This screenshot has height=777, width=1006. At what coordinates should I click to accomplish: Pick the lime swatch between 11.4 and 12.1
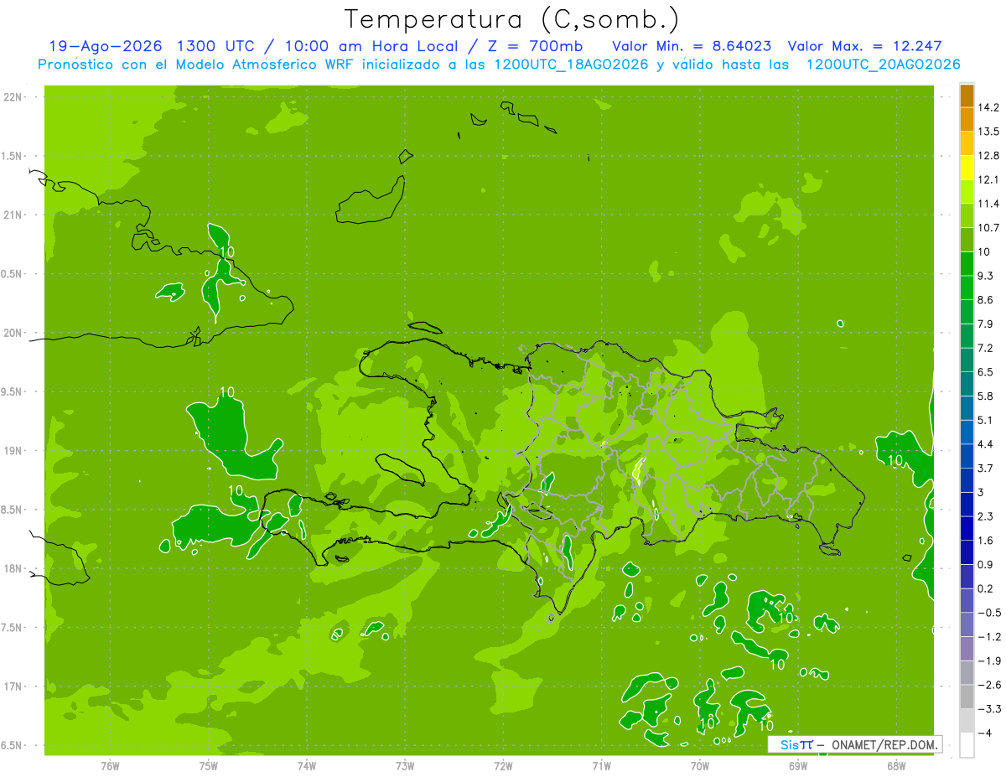967,191
